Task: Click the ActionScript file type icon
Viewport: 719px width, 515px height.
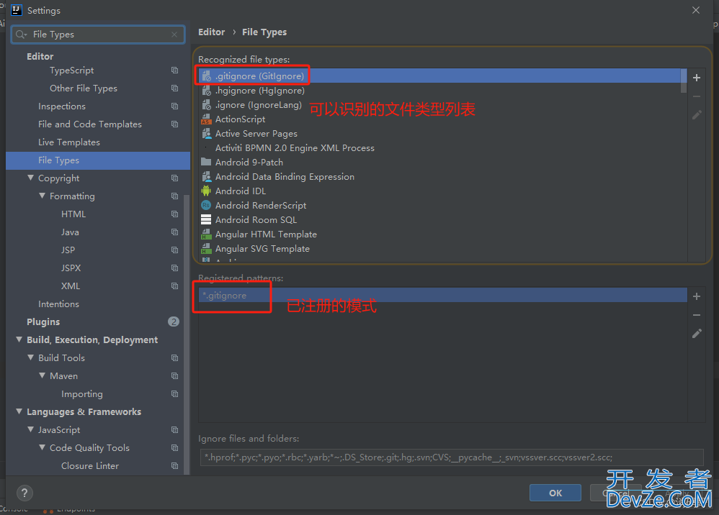Action: pyautogui.click(x=206, y=119)
